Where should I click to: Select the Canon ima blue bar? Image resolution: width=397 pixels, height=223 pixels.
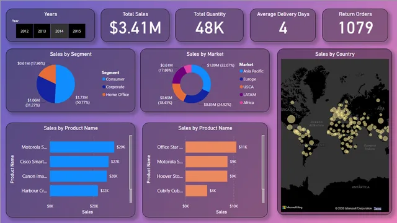pos(78,176)
